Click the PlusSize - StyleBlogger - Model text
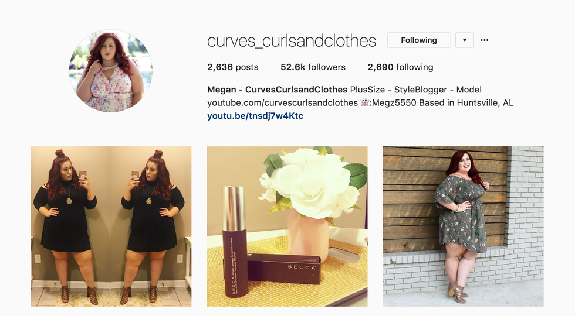The width and height of the screenshot is (575, 316). [x=416, y=90]
